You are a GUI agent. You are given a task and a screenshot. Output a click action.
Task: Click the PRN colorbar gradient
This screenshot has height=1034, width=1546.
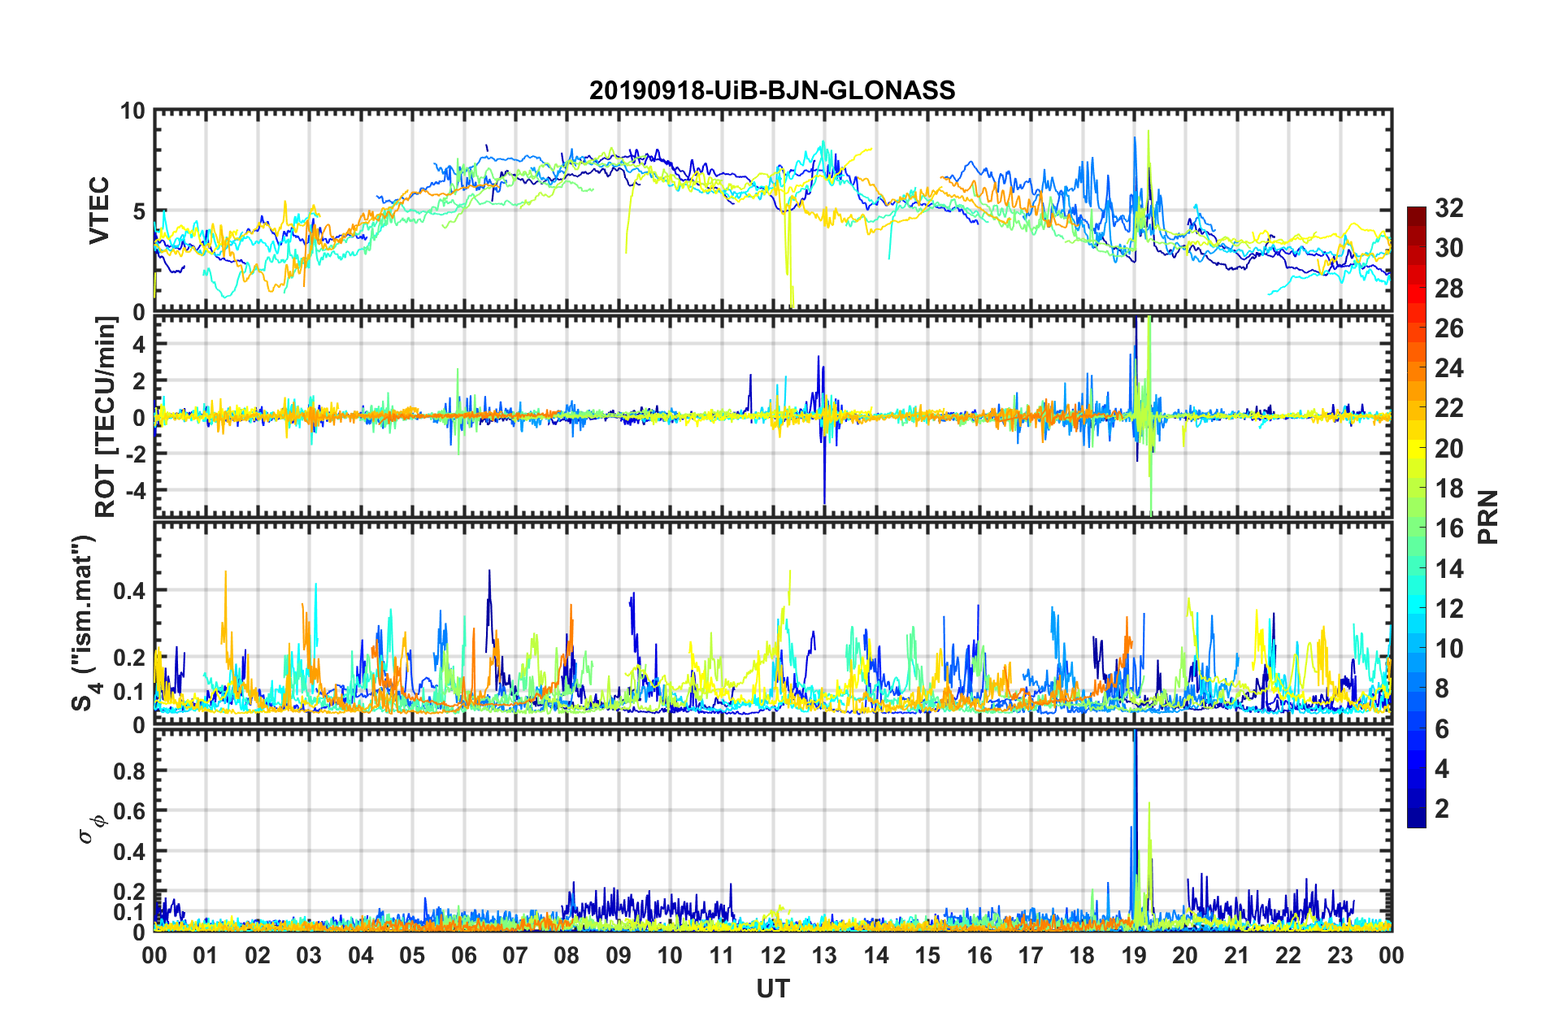point(1417,518)
